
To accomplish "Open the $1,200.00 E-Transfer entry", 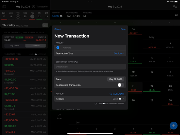I will (25, 81).
